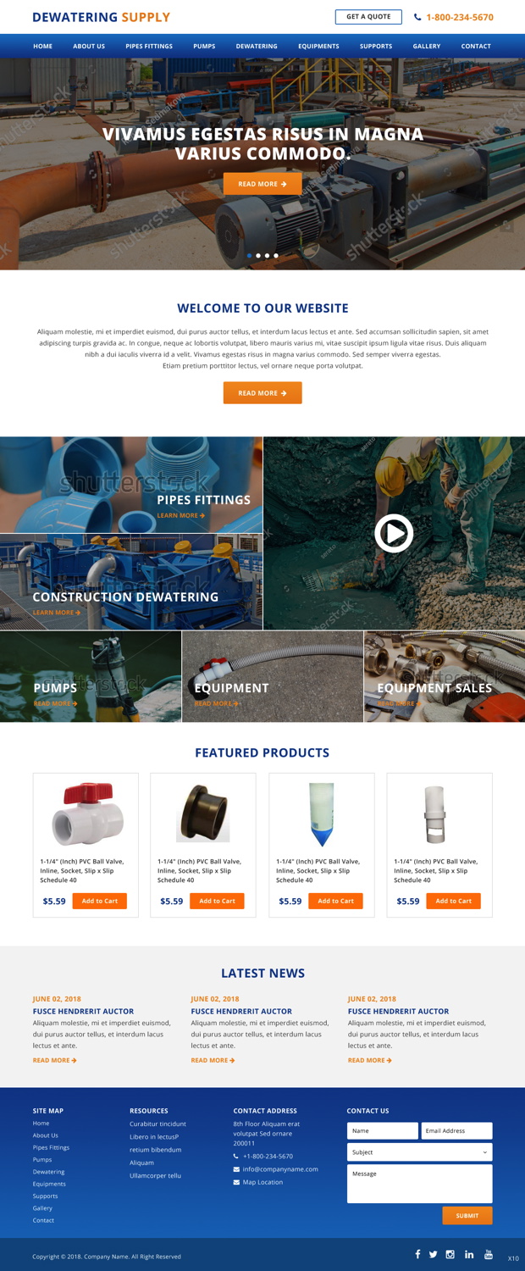Screen dimensions: 525x1271
Task: Select the last hero slider dot
Action: pos(276,255)
